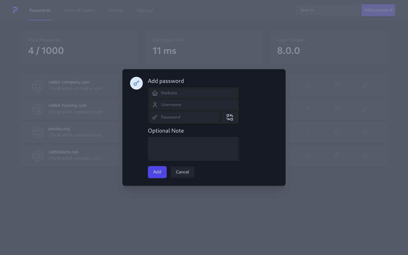Click the passky.org site name
Image resolution: width=408 pixels, height=255 pixels.
(x=59, y=128)
